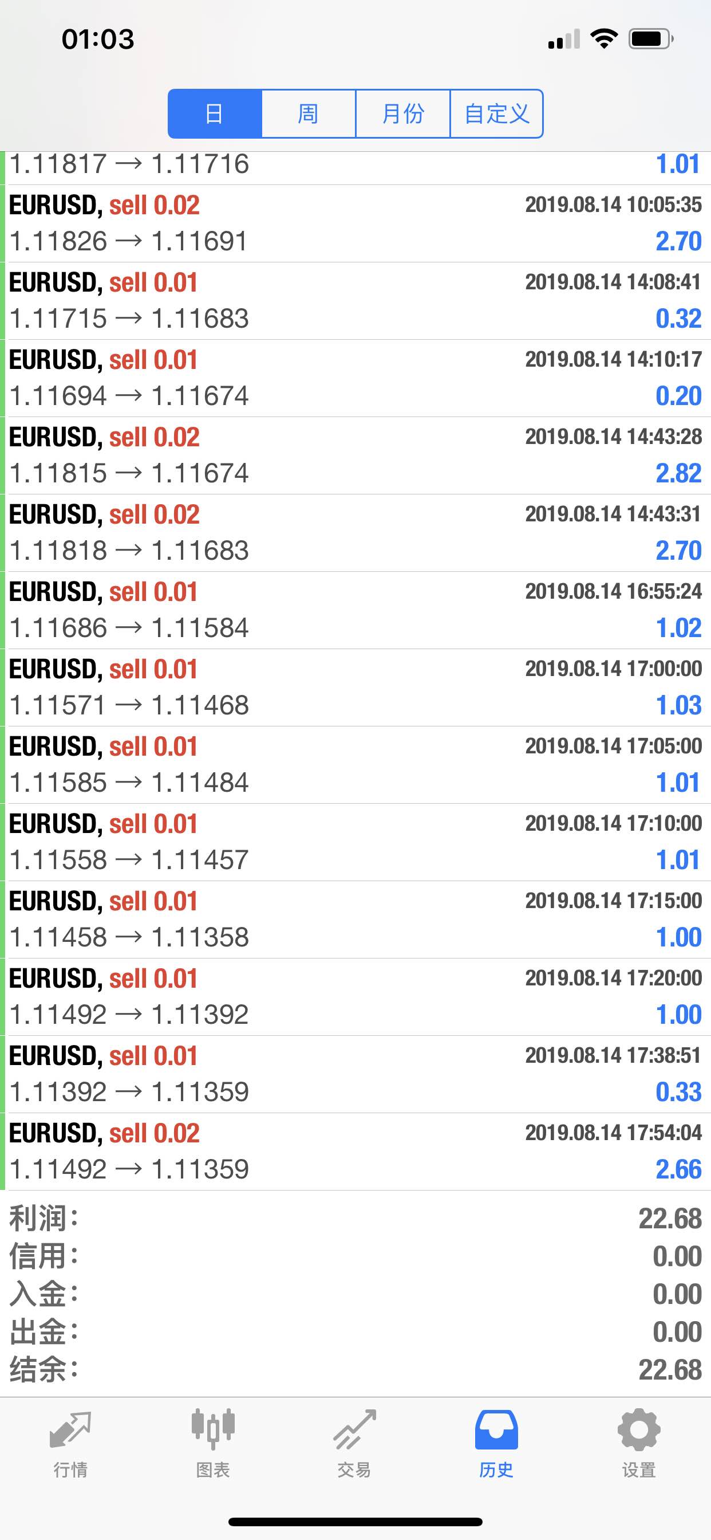Open the trade closed at 14:08:41
Viewport: 711px width, 1540px height.
[355, 301]
